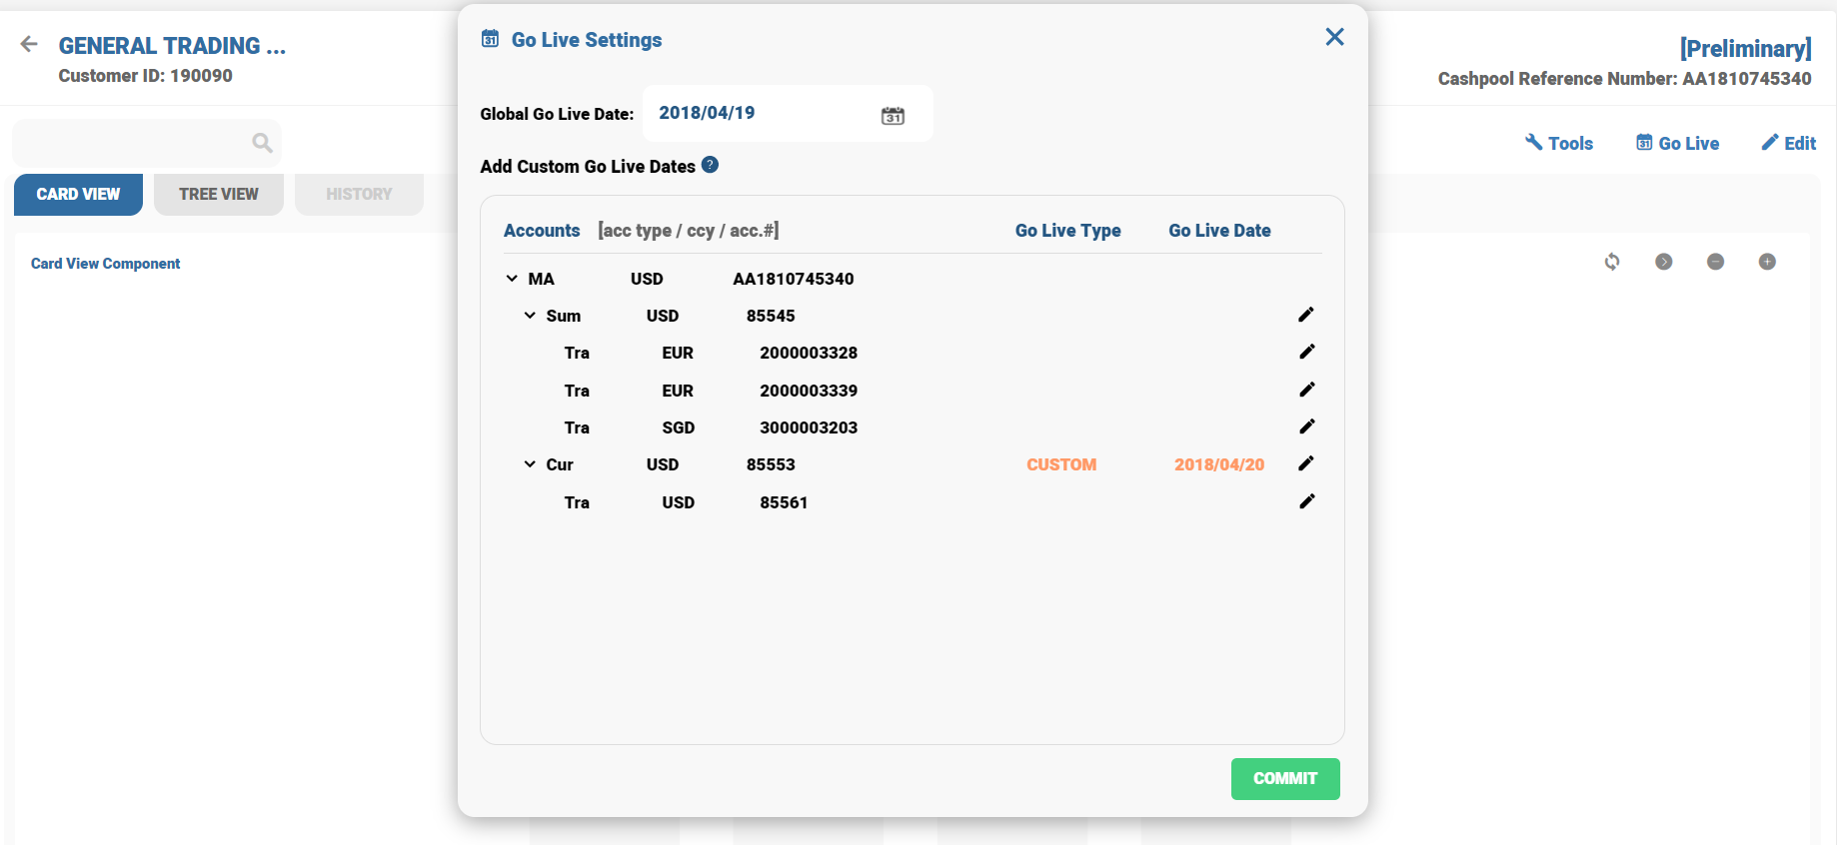Image resolution: width=1837 pixels, height=845 pixels.
Task: Collapse the Sum USD 85545 row
Action: coord(530,316)
